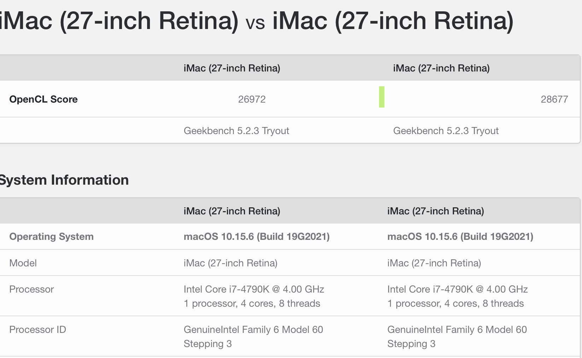Click the left Geekbench 5.2.3 Tryout text
The height and width of the screenshot is (358, 582).
click(236, 131)
